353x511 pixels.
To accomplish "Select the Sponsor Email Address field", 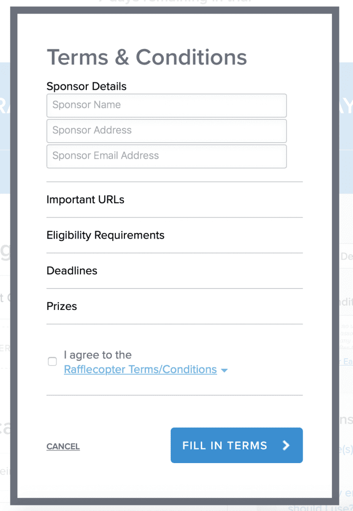I will click(x=166, y=156).
